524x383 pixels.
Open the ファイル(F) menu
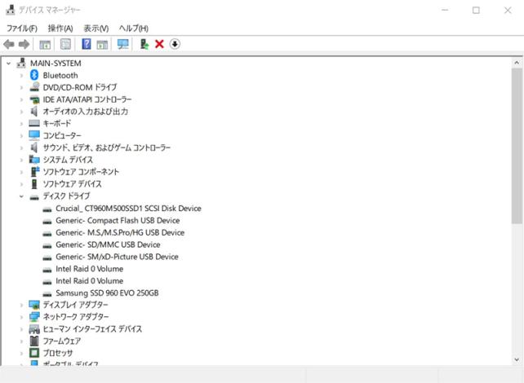tap(22, 29)
